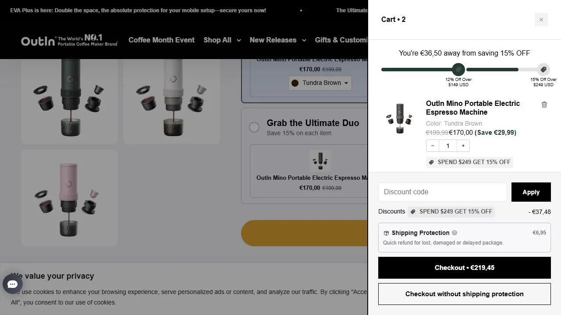Click the Ultimate Duo product thumbnail
The image size is (561, 315).
pyautogui.click(x=320, y=161)
